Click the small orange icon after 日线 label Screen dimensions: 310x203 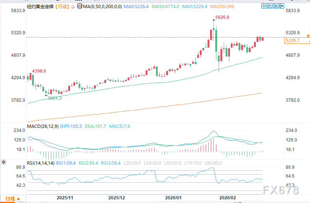tap(72, 7)
